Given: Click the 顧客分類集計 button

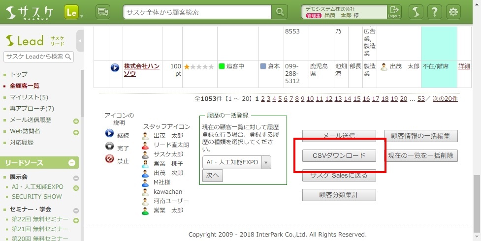Looking at the screenshot, I should (339, 195).
